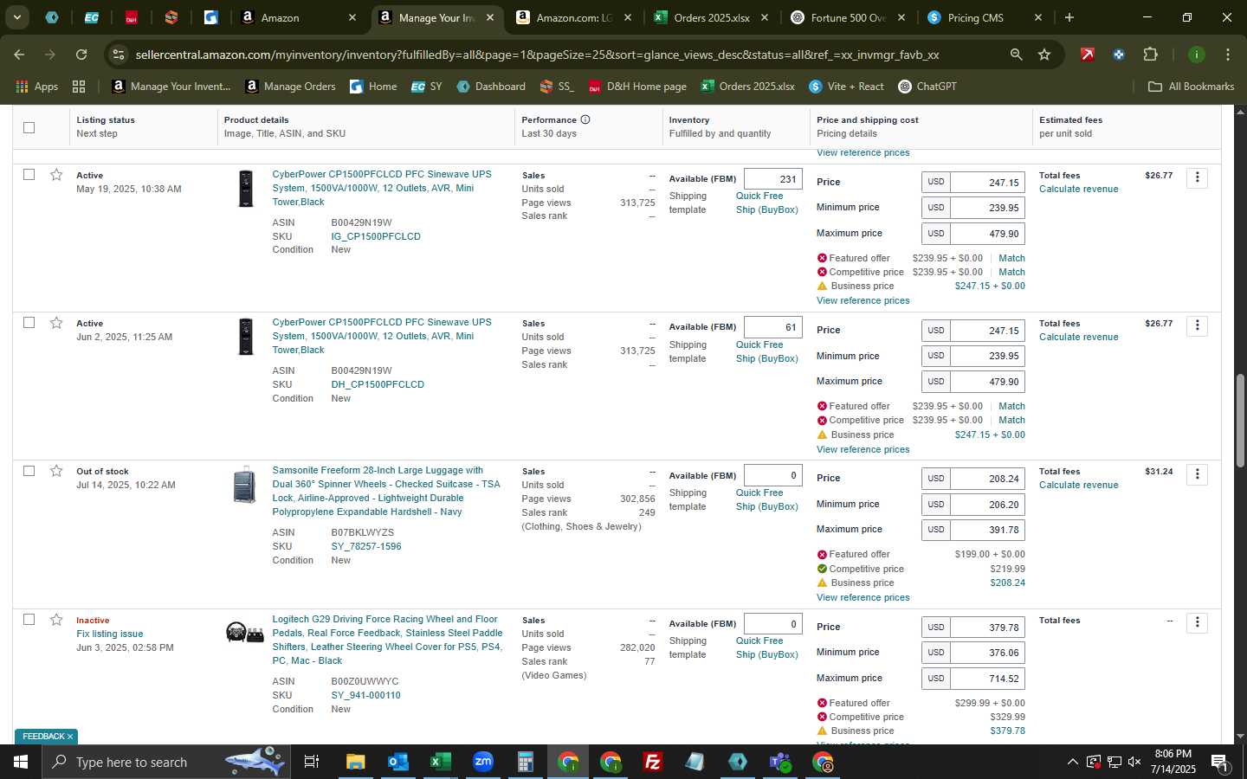Open Excel from taskbar

pos(440,762)
